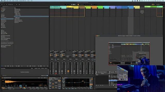Open User Library under Places
Viewport: 165px width, 92px height.
click(4, 32)
